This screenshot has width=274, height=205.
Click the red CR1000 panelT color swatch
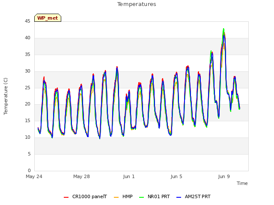click(66, 197)
